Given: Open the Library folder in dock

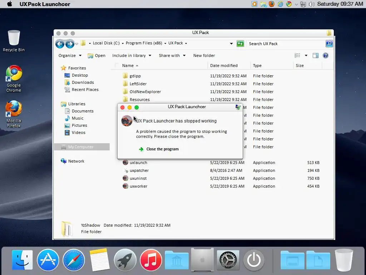Looking at the screenshot, I should (x=177, y=260).
